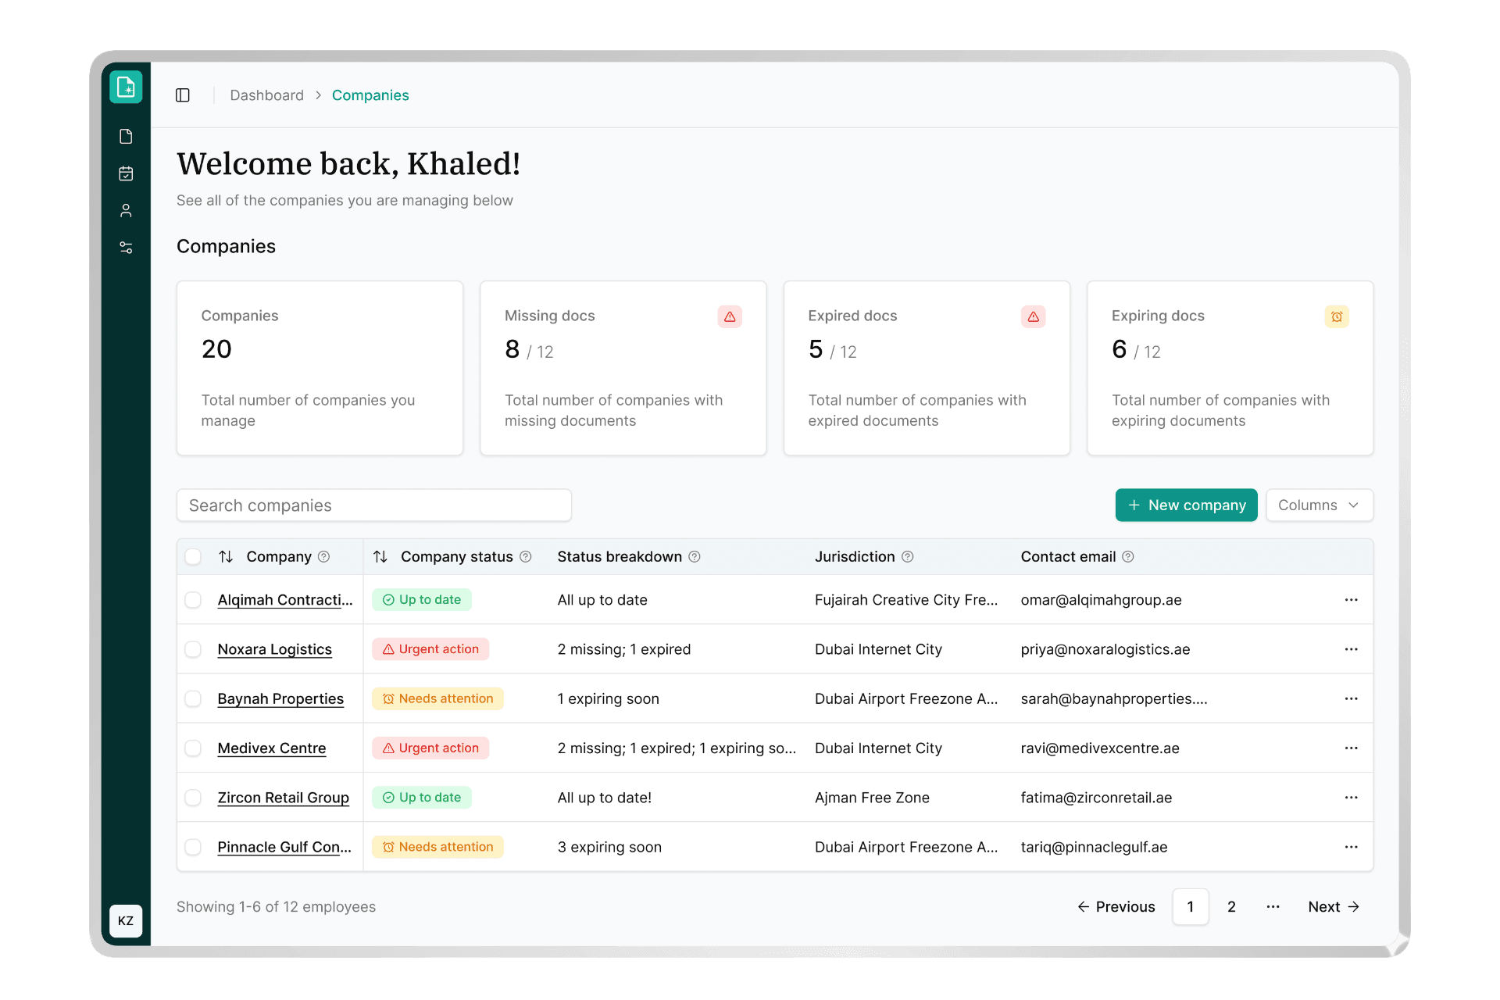This screenshot has height=1000, width=1500.
Task: Click the pagination ellipsis button
Action: [x=1273, y=906]
